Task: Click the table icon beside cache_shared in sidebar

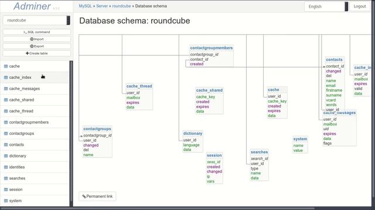Action: click(6, 100)
